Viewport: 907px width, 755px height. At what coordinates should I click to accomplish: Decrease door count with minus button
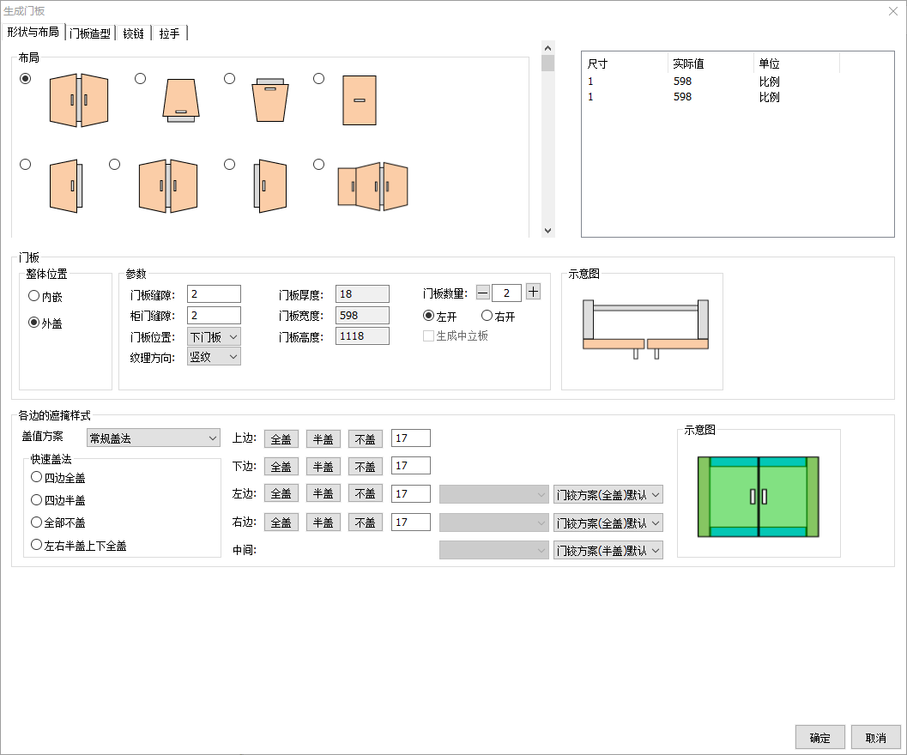coord(483,293)
